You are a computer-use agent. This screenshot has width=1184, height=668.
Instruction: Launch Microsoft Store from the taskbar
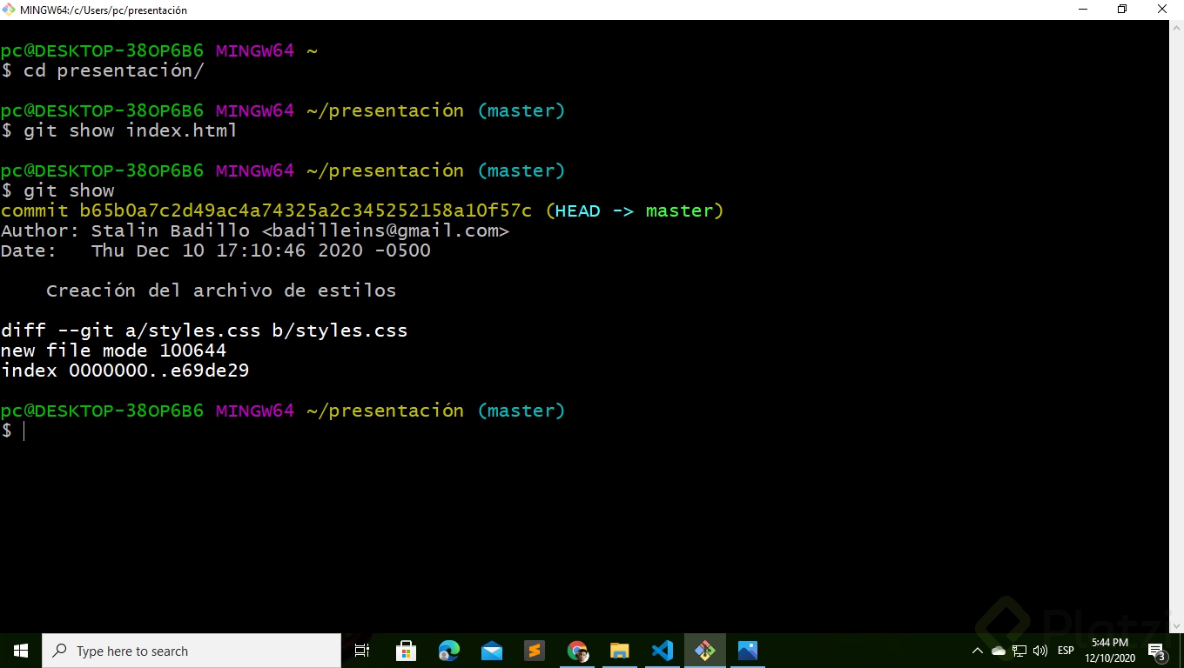point(406,651)
